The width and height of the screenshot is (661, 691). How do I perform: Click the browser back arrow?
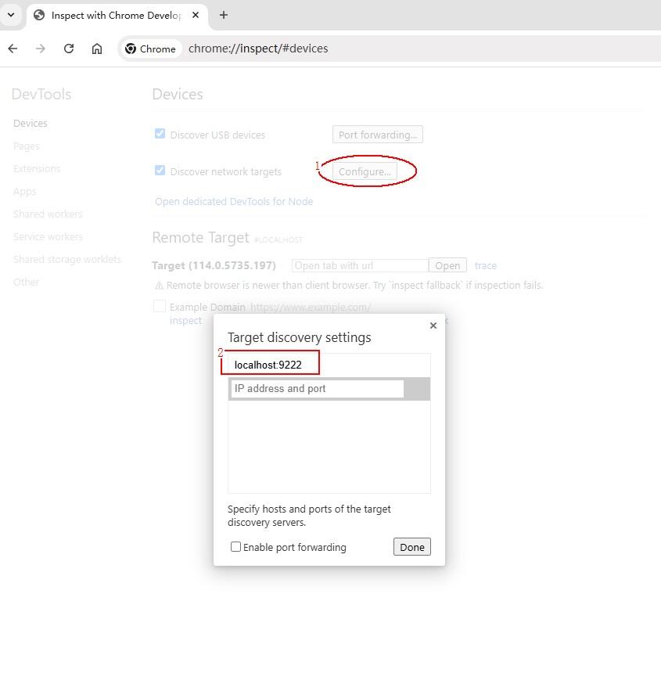(x=13, y=49)
